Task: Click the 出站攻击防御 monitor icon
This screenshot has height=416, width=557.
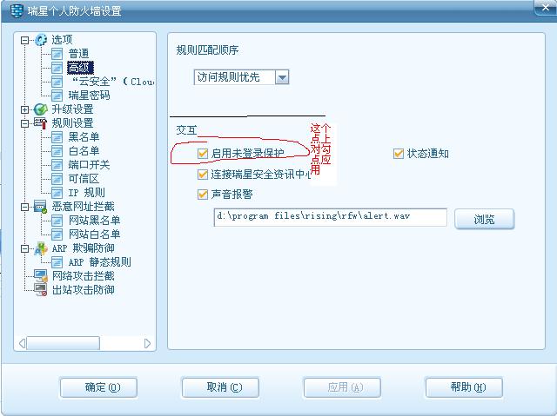Action: click(41, 290)
